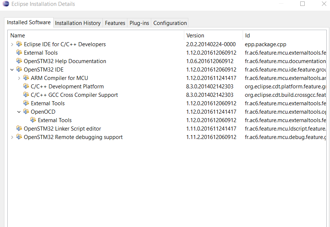The width and height of the screenshot is (330, 227).
Task: Click the C/C++ Development Platform feature icon
Action: [x=26, y=87]
